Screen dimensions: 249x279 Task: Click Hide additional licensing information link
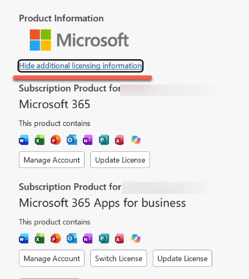click(x=81, y=66)
